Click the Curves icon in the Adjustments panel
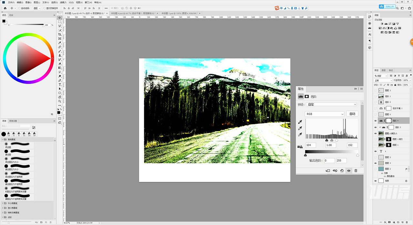This screenshot has height=225, width=413. click(x=390, y=24)
